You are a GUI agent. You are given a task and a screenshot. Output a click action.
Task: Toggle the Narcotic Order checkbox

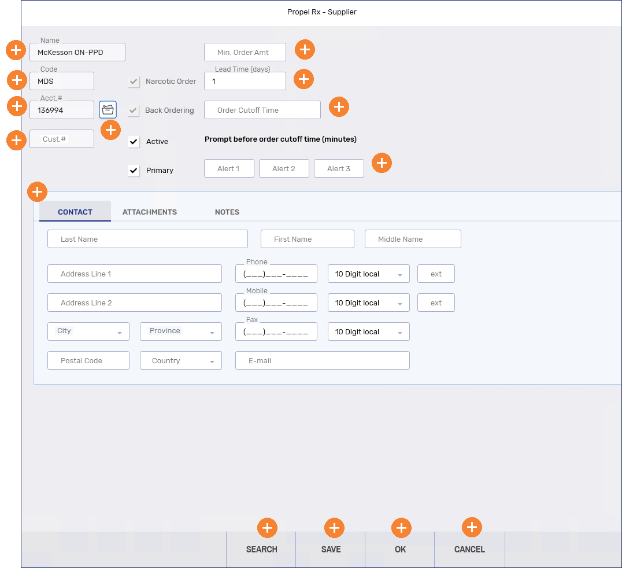point(134,82)
